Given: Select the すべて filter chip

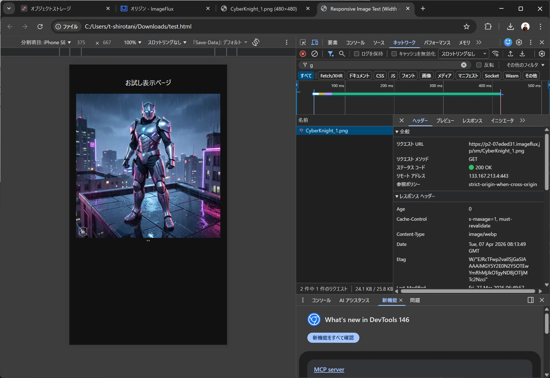Looking at the screenshot, I should (306, 76).
